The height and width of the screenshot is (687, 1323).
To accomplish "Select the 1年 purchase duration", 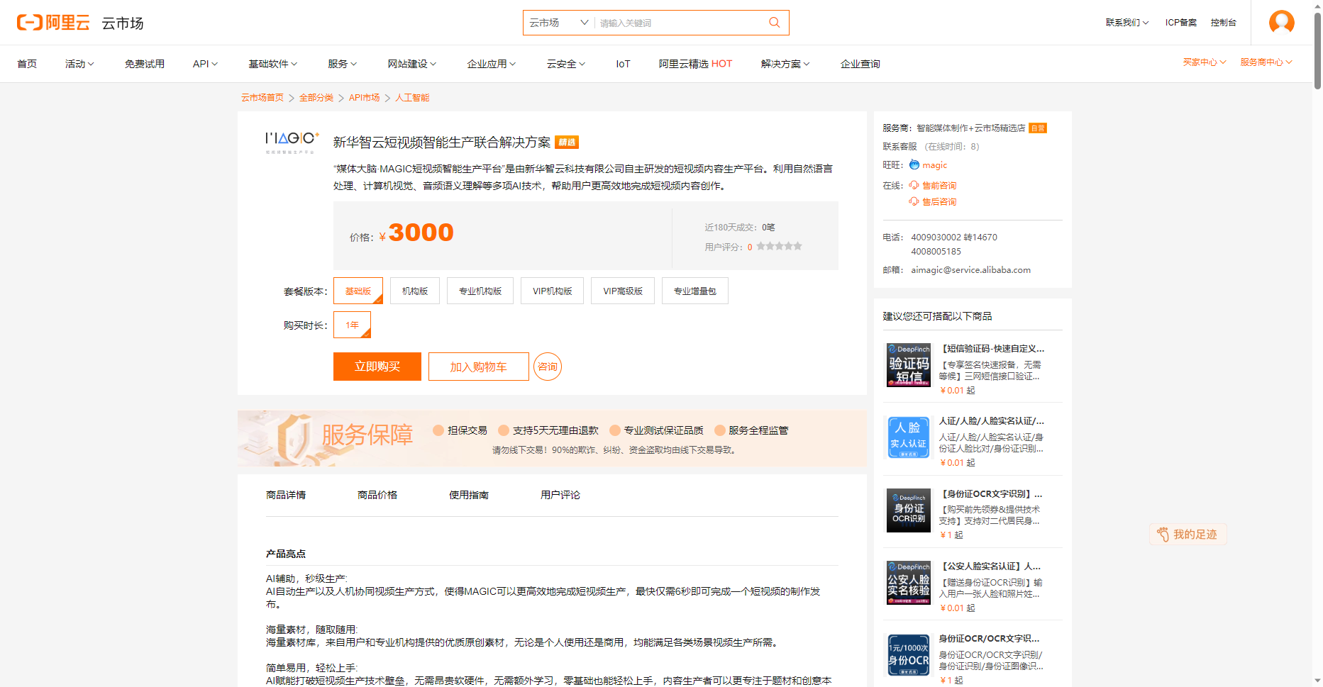I will click(353, 325).
